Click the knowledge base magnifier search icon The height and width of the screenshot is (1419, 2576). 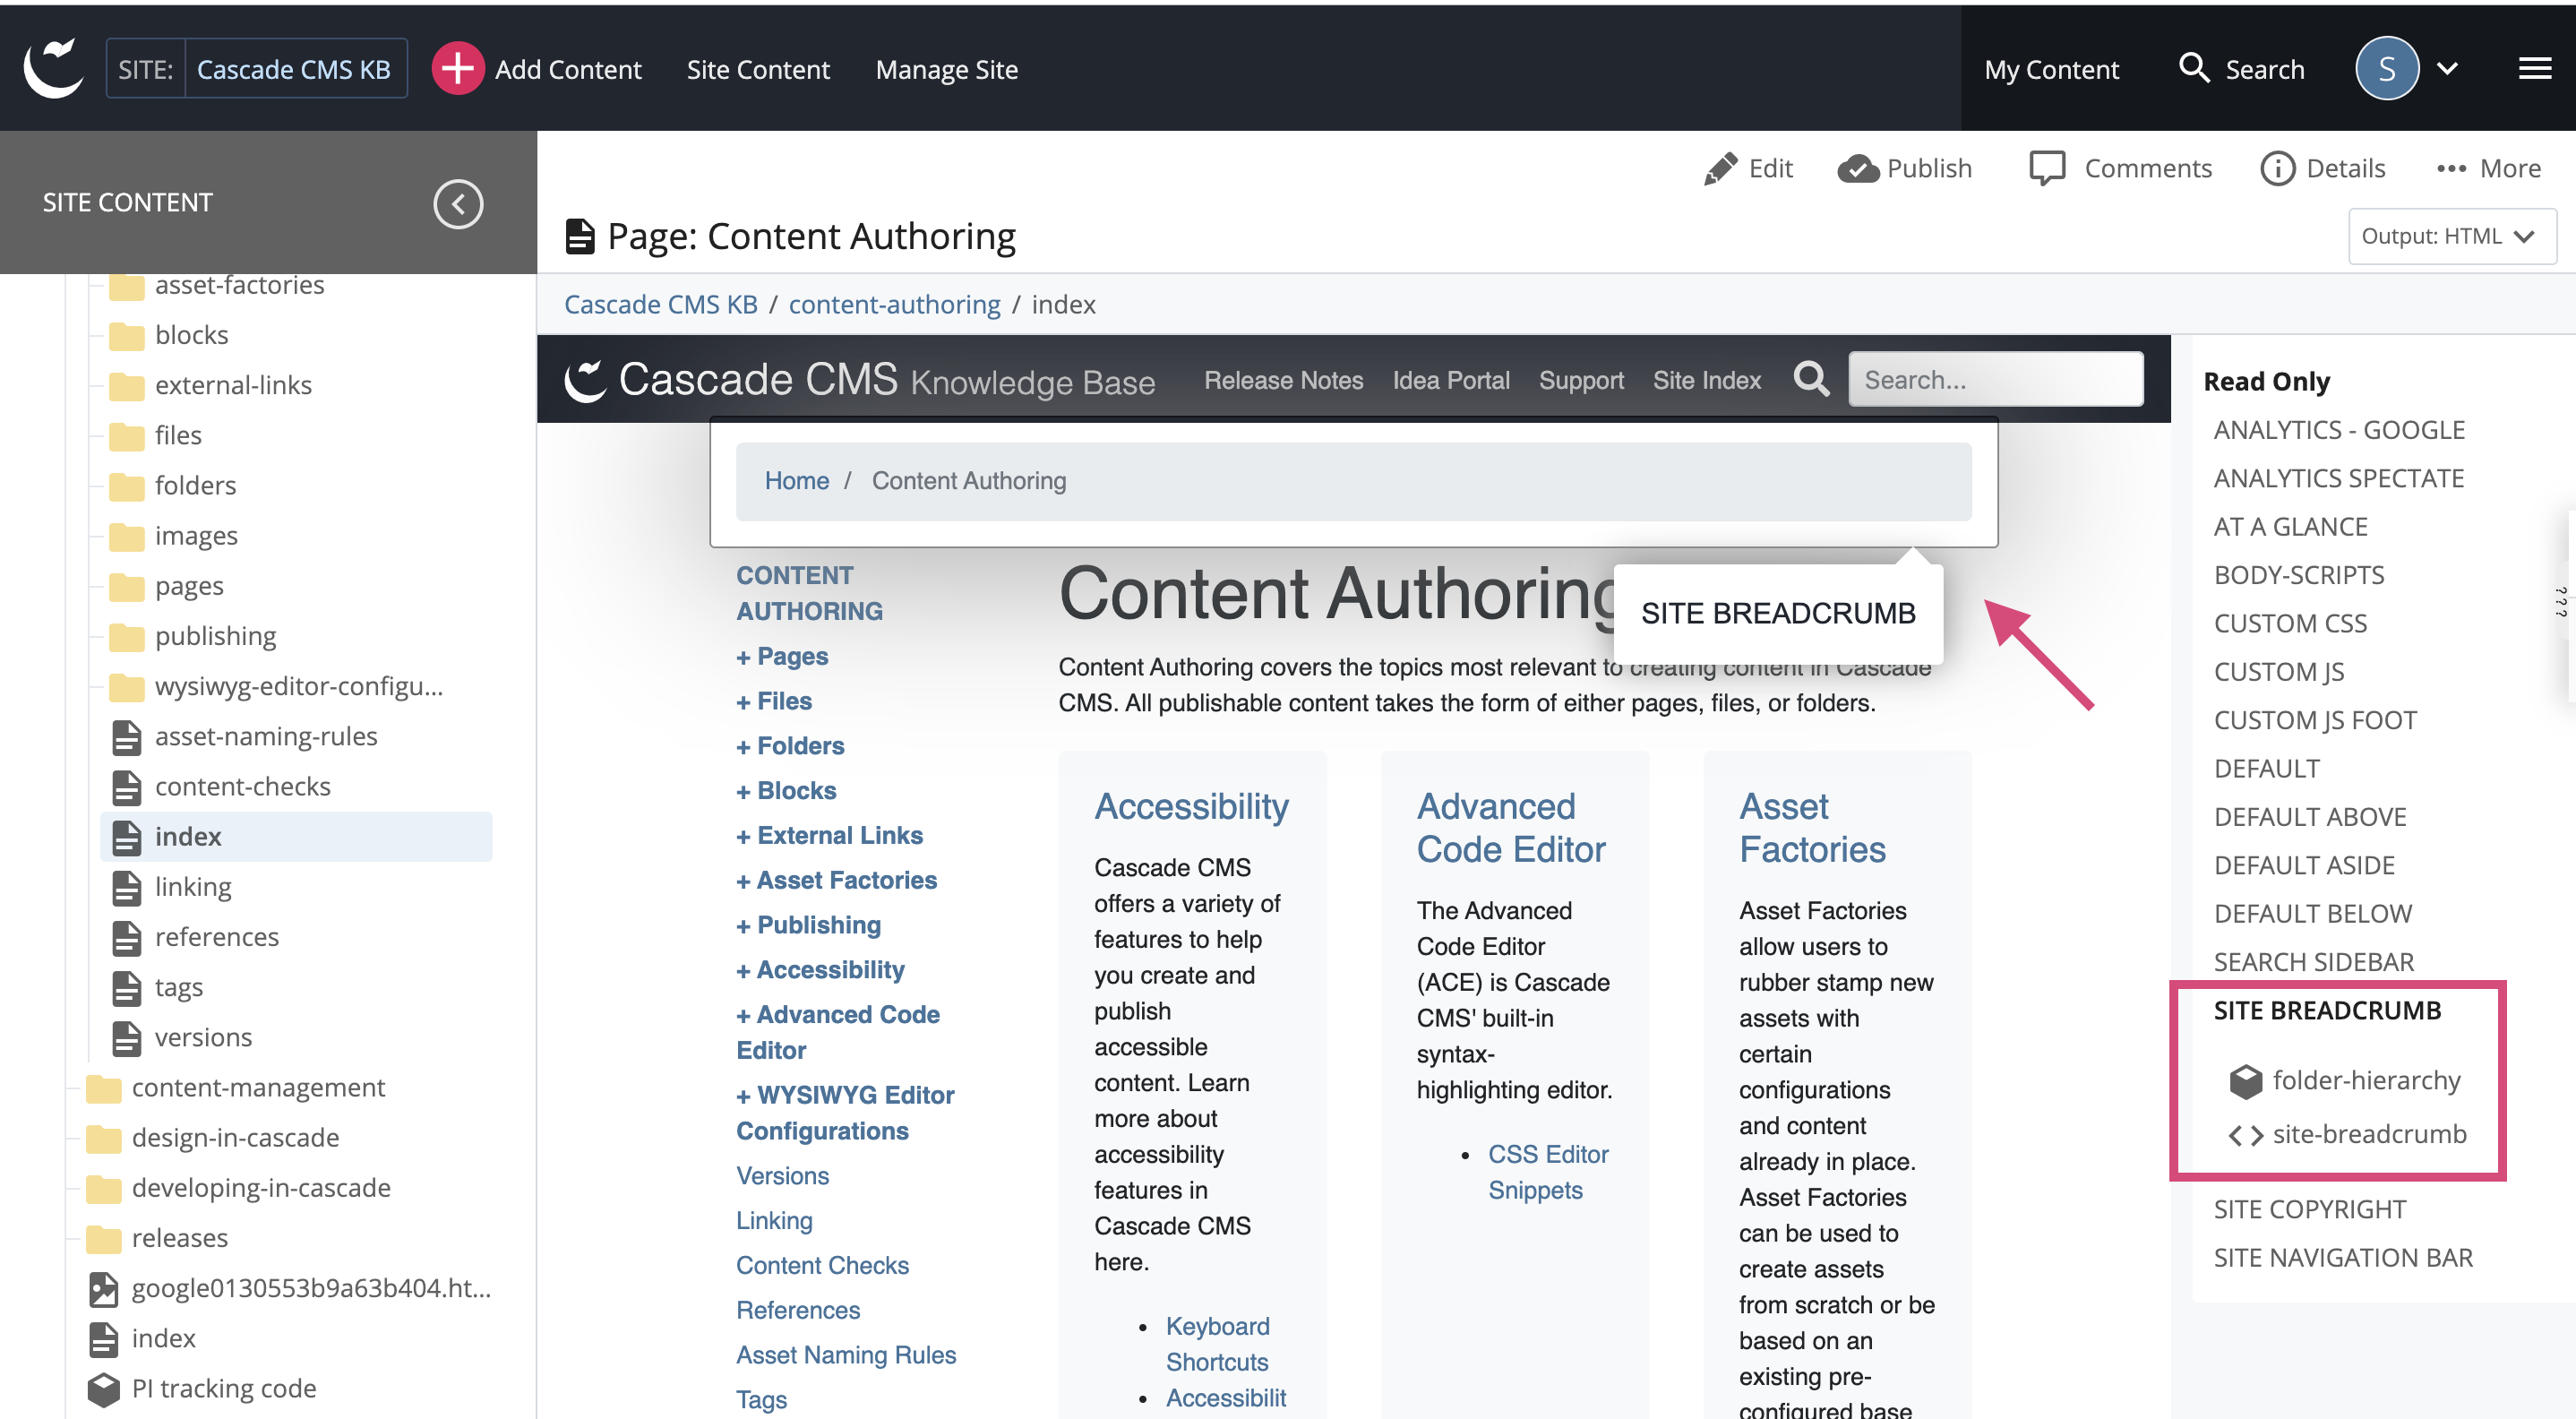(x=1811, y=379)
